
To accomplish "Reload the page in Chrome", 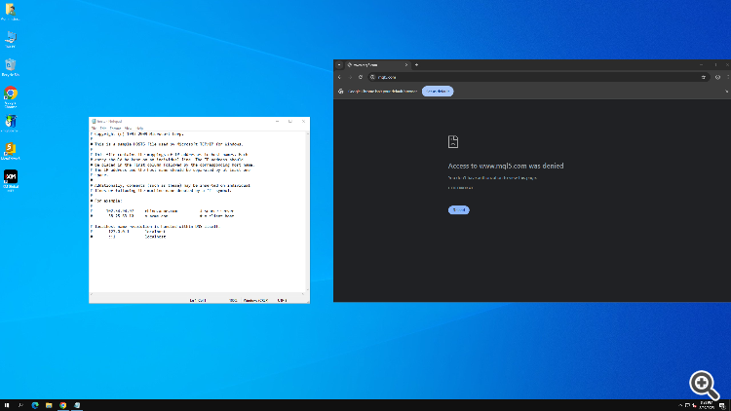I will point(361,77).
